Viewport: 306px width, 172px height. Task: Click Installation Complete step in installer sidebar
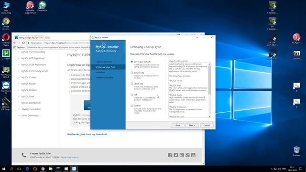[104, 77]
